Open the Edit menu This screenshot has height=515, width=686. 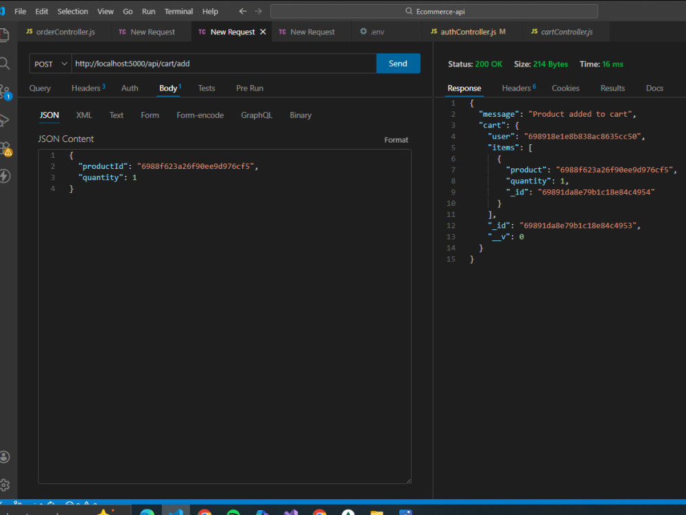tap(42, 12)
